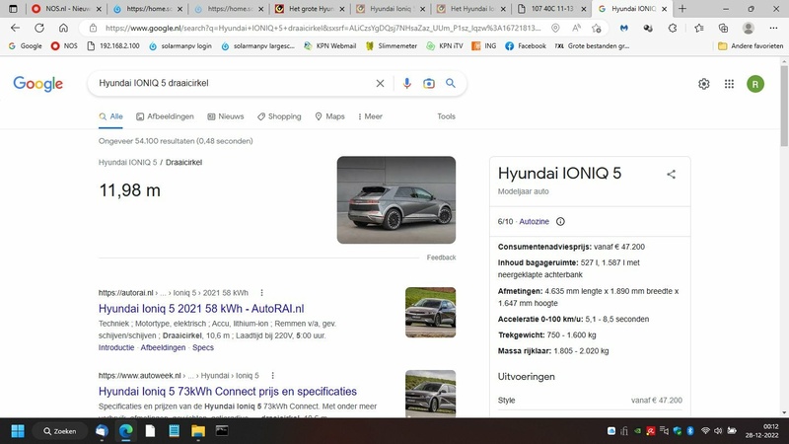789x444 pixels.
Task: Open Zoeken taskbar search
Action: point(59,431)
